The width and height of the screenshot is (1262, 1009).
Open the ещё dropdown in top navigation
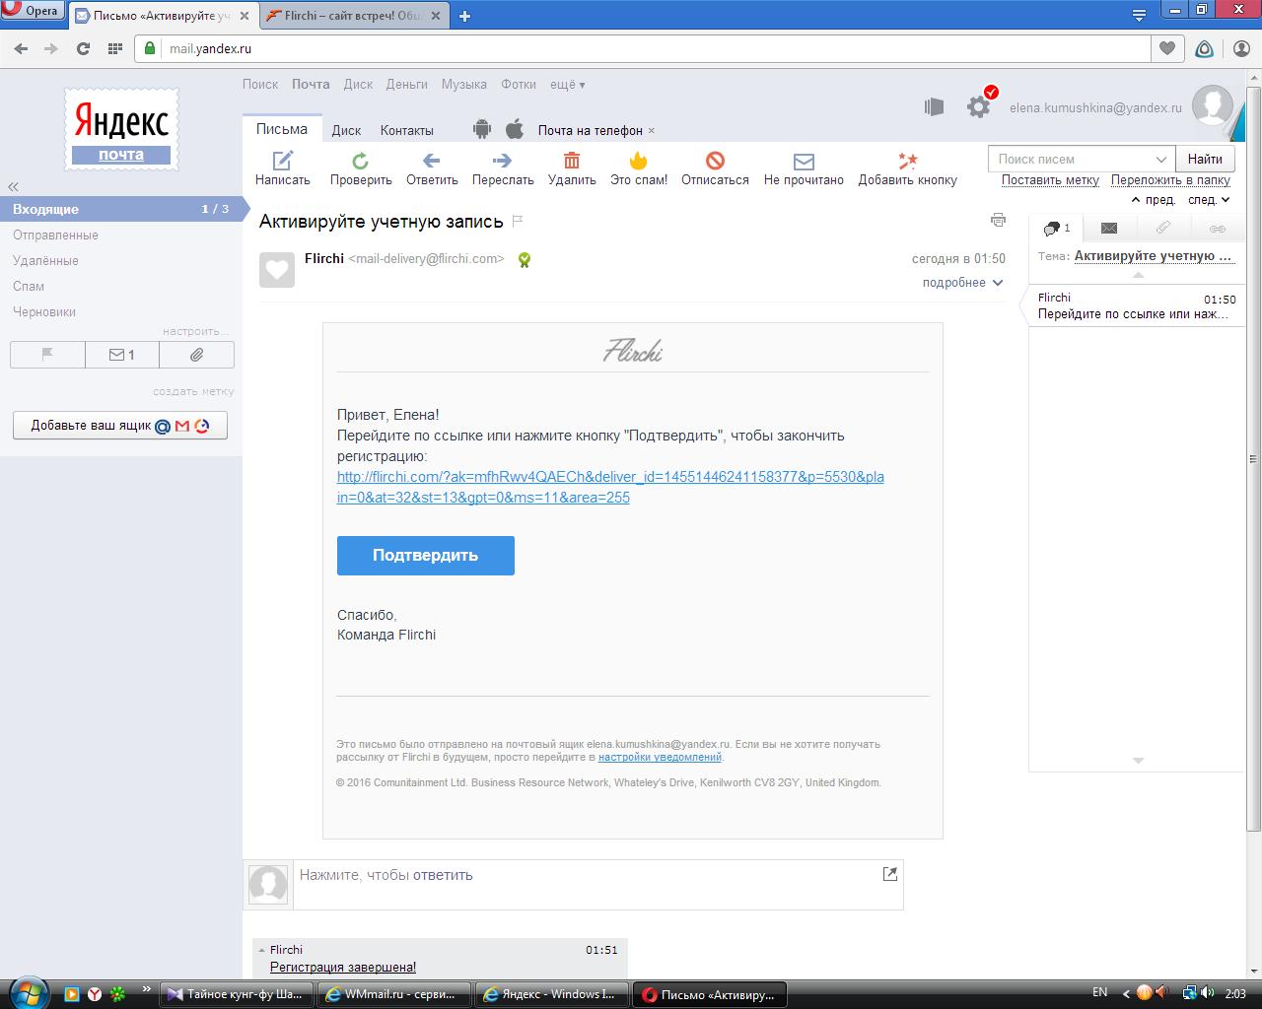coord(567,85)
